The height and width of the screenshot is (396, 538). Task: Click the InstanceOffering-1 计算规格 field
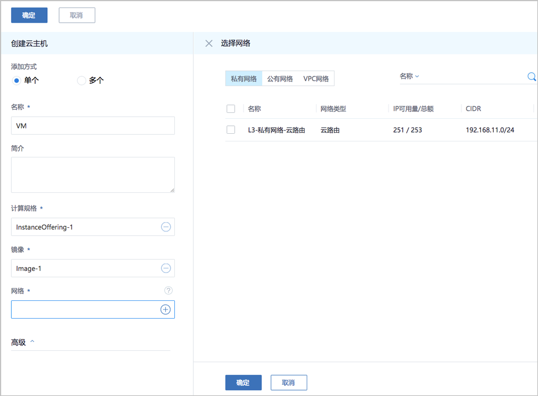coord(93,227)
